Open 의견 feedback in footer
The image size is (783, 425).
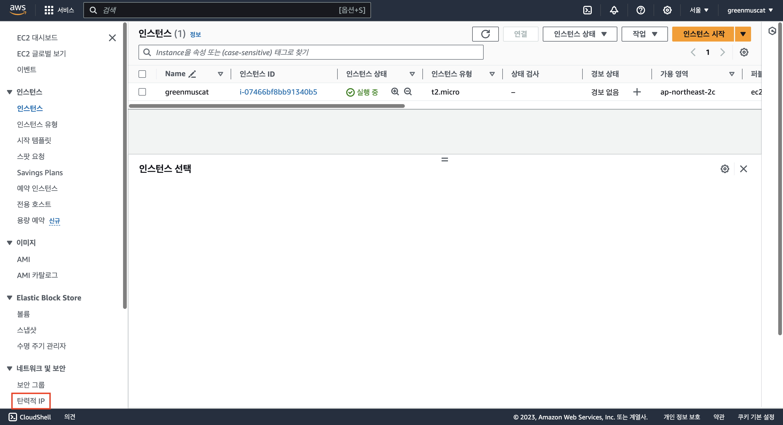pyautogui.click(x=70, y=417)
